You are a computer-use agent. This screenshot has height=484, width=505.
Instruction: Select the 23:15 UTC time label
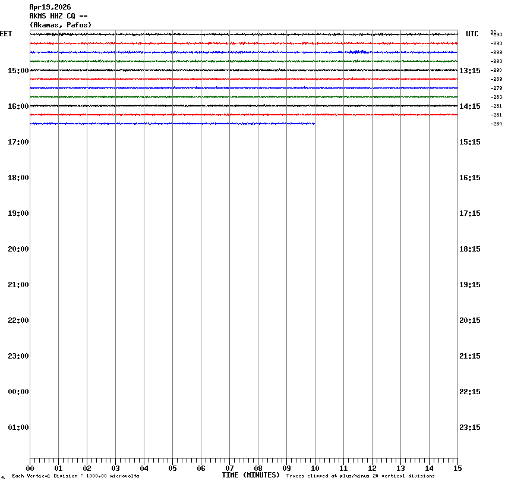[x=470, y=428]
